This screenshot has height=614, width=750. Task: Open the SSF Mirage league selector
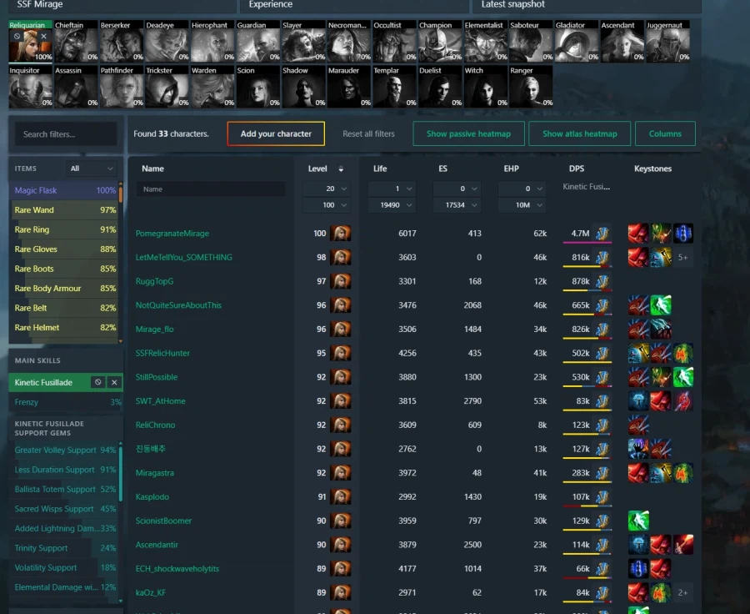click(117, 5)
